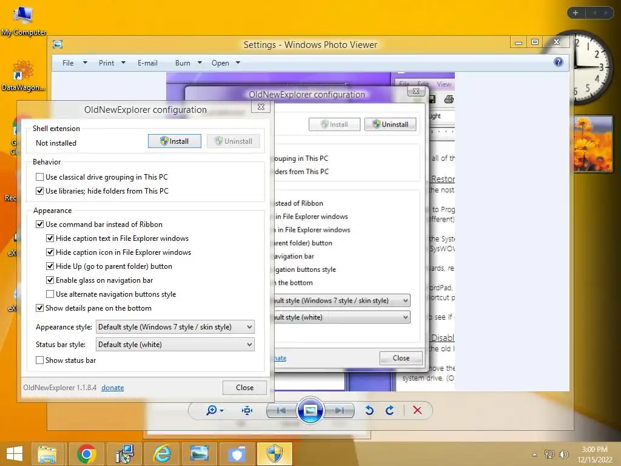Rotate the photo clockwise
The image size is (621, 466).
click(x=390, y=410)
